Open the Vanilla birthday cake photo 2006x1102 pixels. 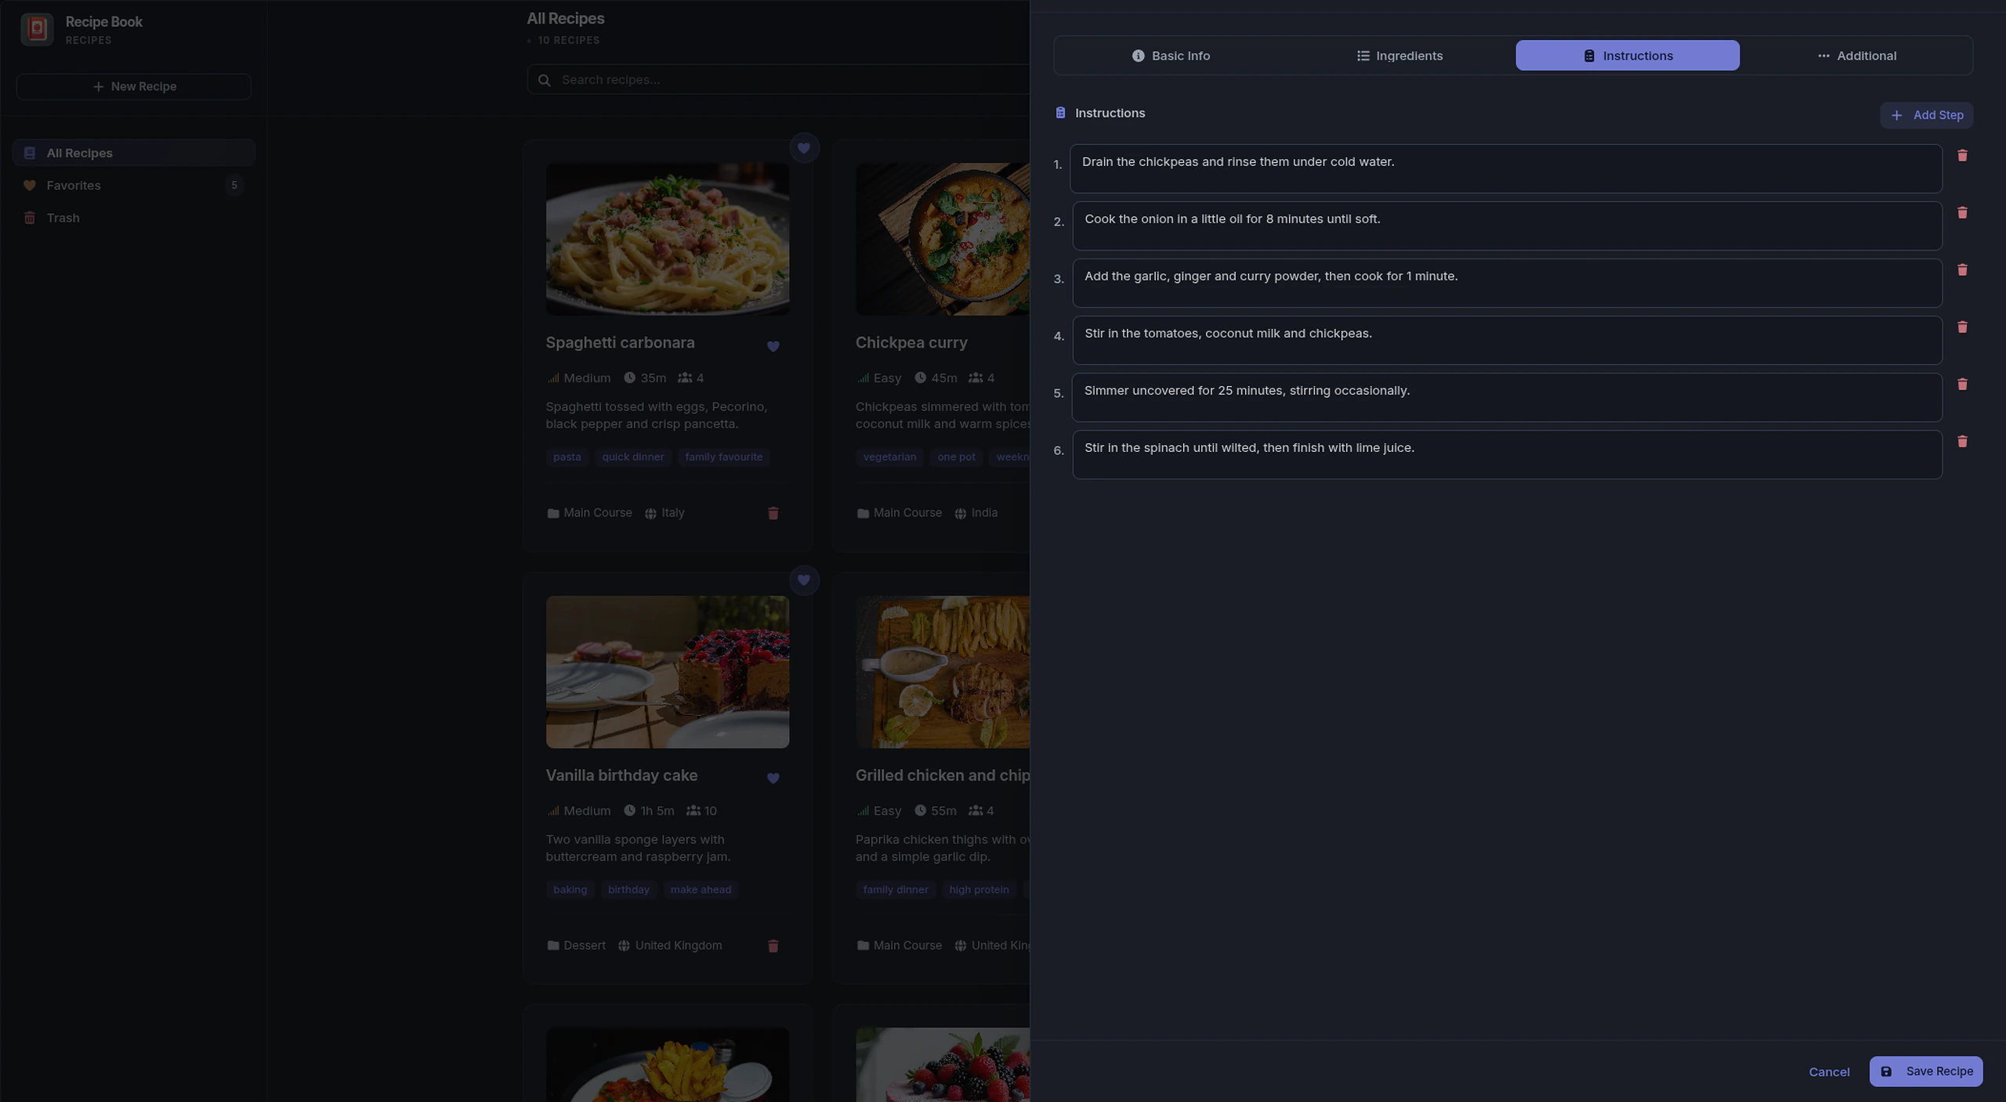pos(668,672)
